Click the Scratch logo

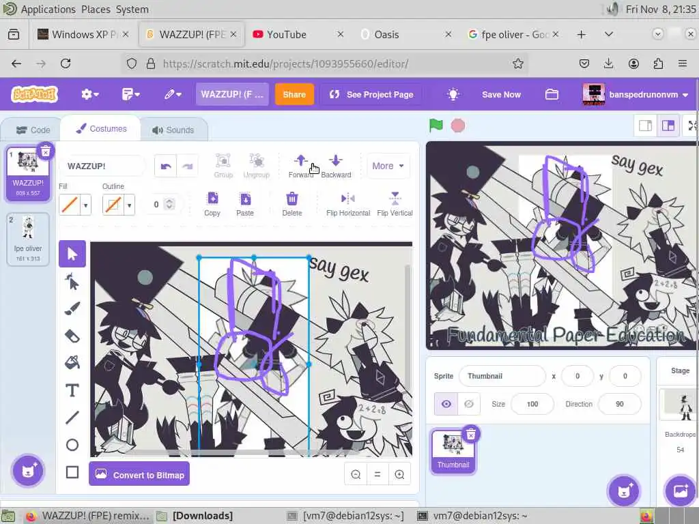(34, 94)
